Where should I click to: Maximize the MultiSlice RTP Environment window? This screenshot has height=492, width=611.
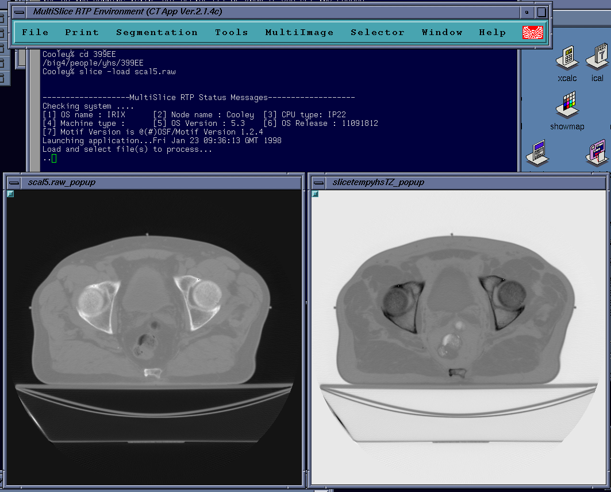point(541,12)
